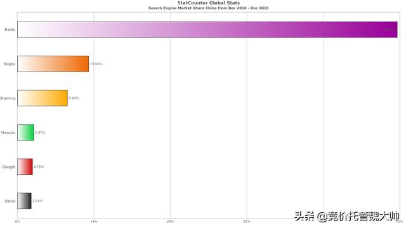Click the orange Sogou bar

point(53,64)
